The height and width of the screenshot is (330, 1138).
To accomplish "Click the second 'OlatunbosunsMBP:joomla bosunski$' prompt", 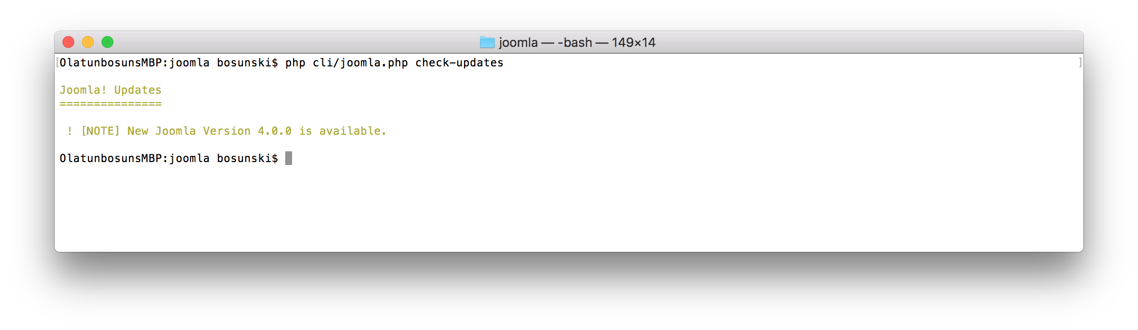I will click(169, 158).
